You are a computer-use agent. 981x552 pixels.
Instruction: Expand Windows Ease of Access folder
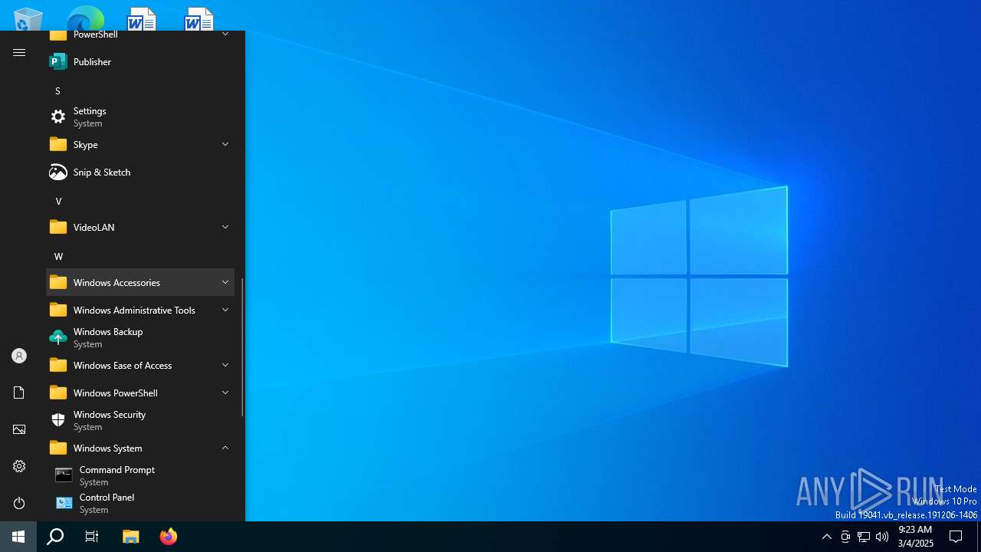(x=140, y=365)
